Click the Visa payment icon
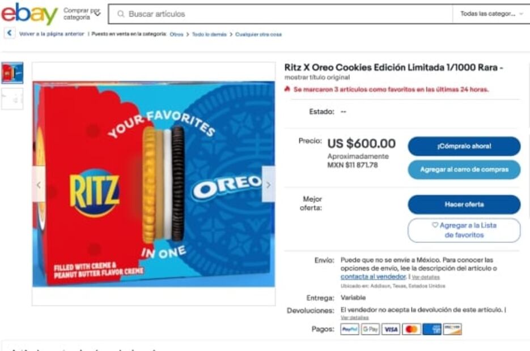The width and height of the screenshot is (530, 351). point(391,329)
